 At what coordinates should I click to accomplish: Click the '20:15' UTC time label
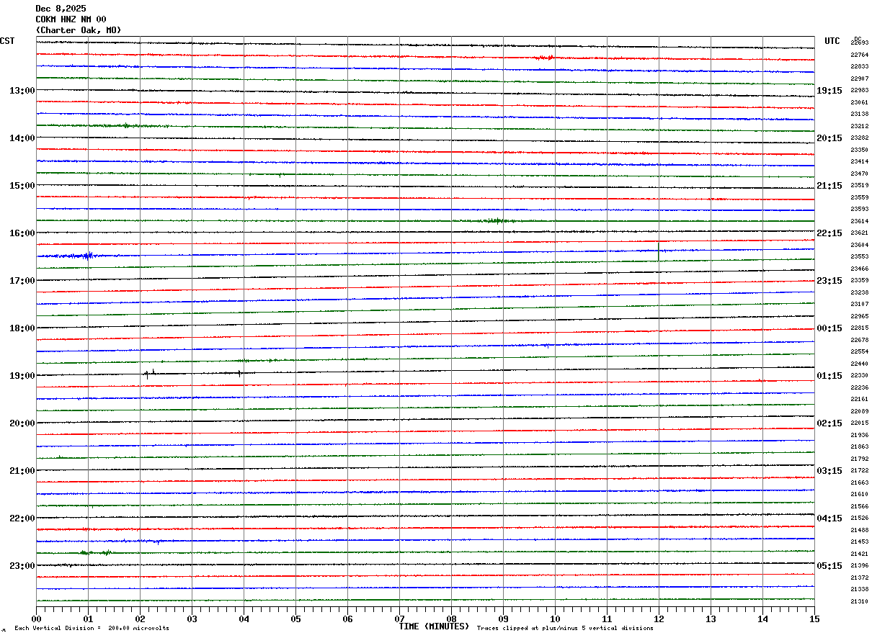[829, 138]
